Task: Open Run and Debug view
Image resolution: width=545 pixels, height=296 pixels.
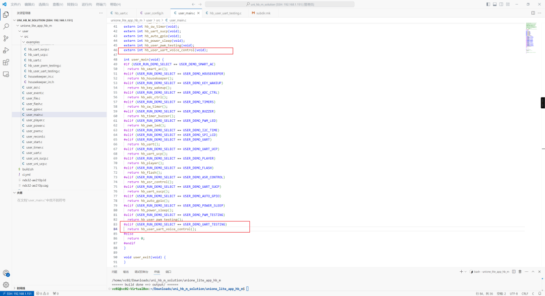Action: click(6, 50)
